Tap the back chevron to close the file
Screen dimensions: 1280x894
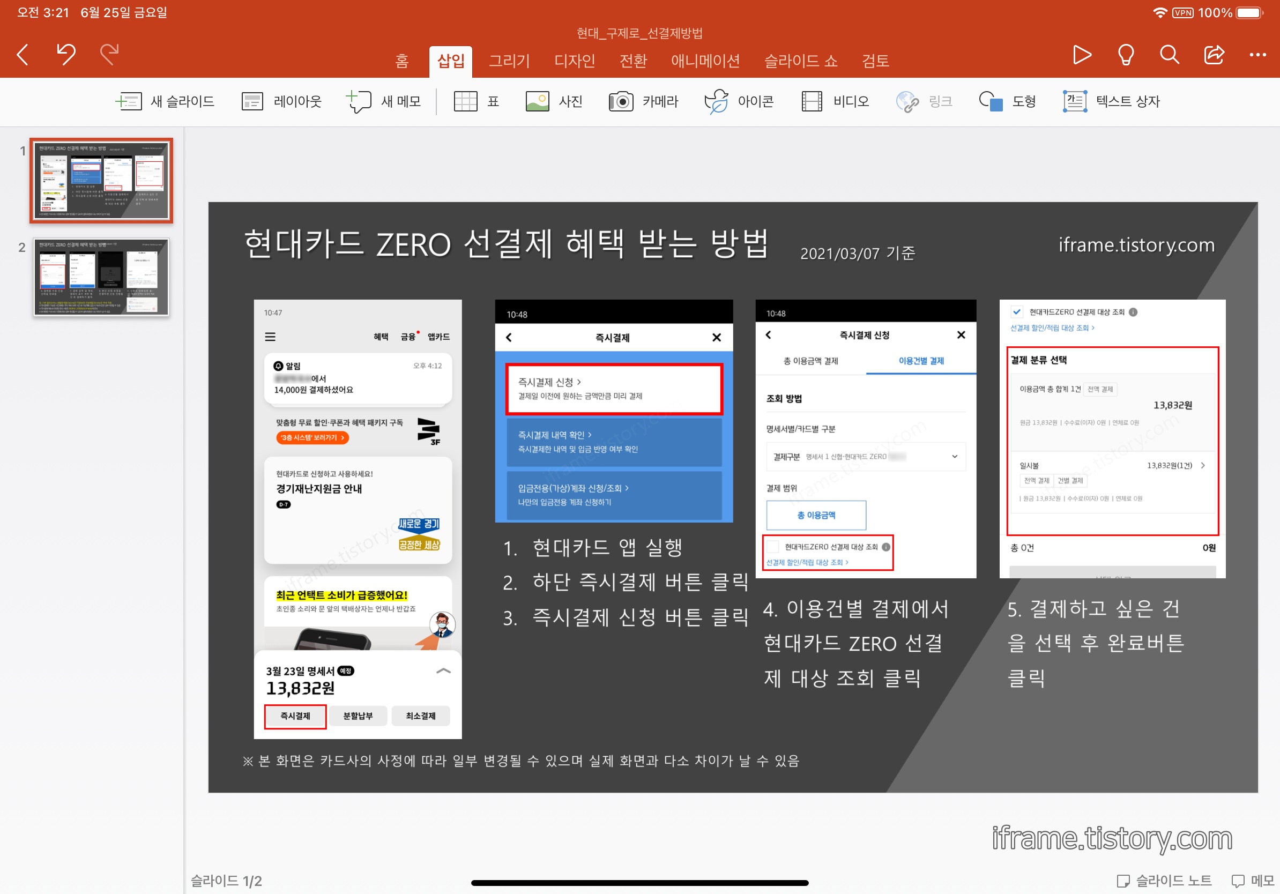click(x=23, y=55)
